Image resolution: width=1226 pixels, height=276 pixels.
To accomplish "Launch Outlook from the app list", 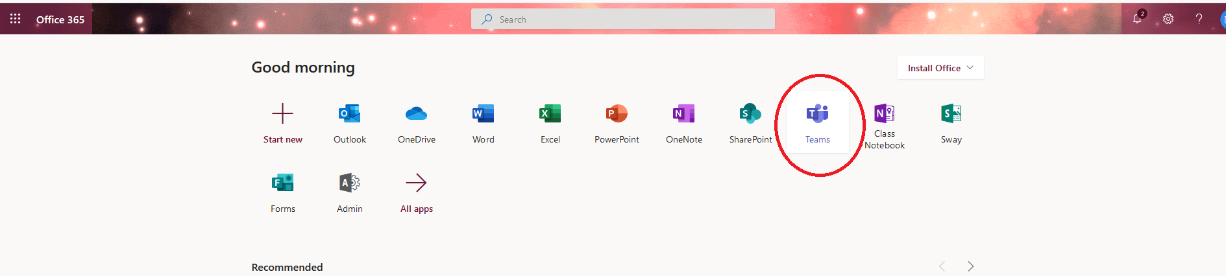I will [x=349, y=123].
